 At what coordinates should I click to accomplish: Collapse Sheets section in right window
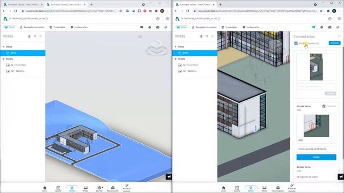tap(176, 59)
